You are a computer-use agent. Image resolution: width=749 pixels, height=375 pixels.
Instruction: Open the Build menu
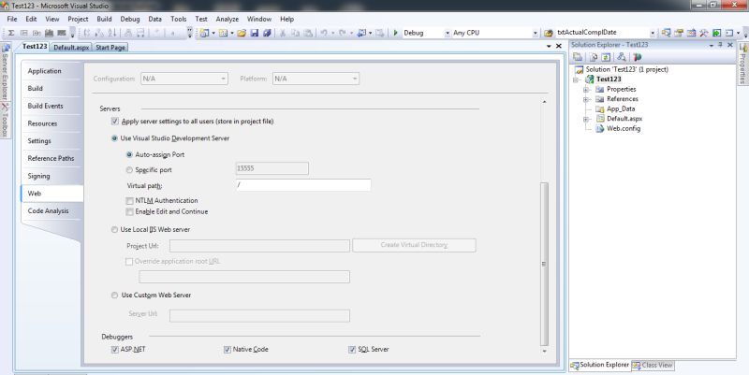[104, 19]
